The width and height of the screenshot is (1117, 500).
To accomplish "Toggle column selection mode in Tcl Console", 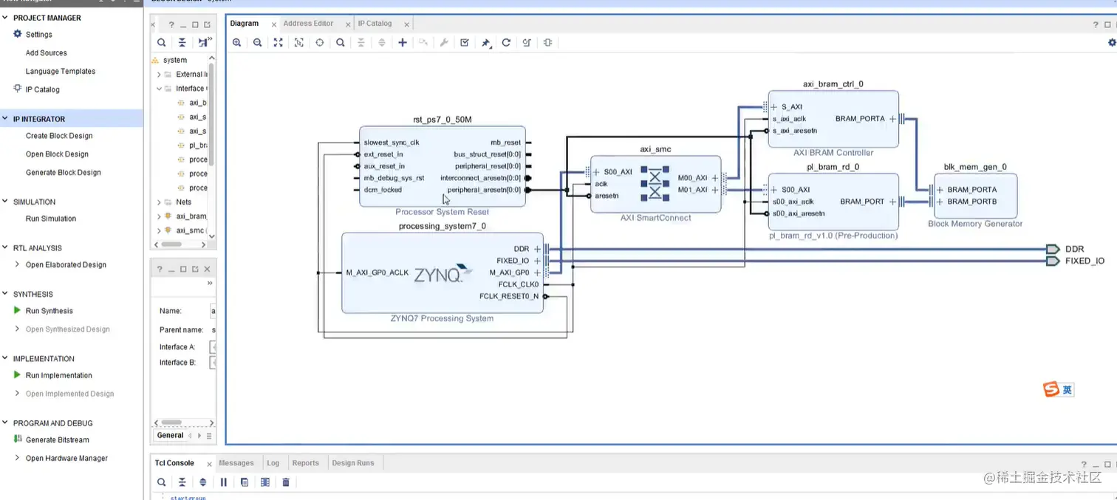I will click(265, 482).
